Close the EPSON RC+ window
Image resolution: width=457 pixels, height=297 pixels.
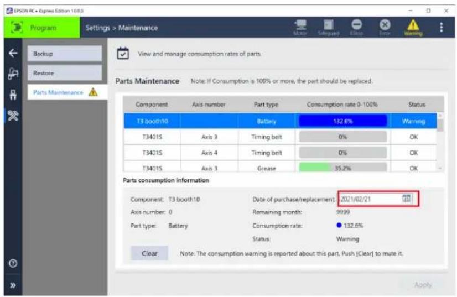pos(446,11)
